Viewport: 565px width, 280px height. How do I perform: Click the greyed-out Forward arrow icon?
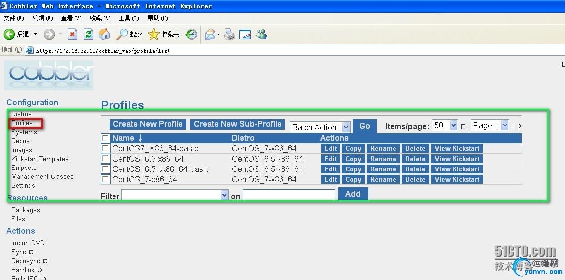pyautogui.click(x=49, y=34)
